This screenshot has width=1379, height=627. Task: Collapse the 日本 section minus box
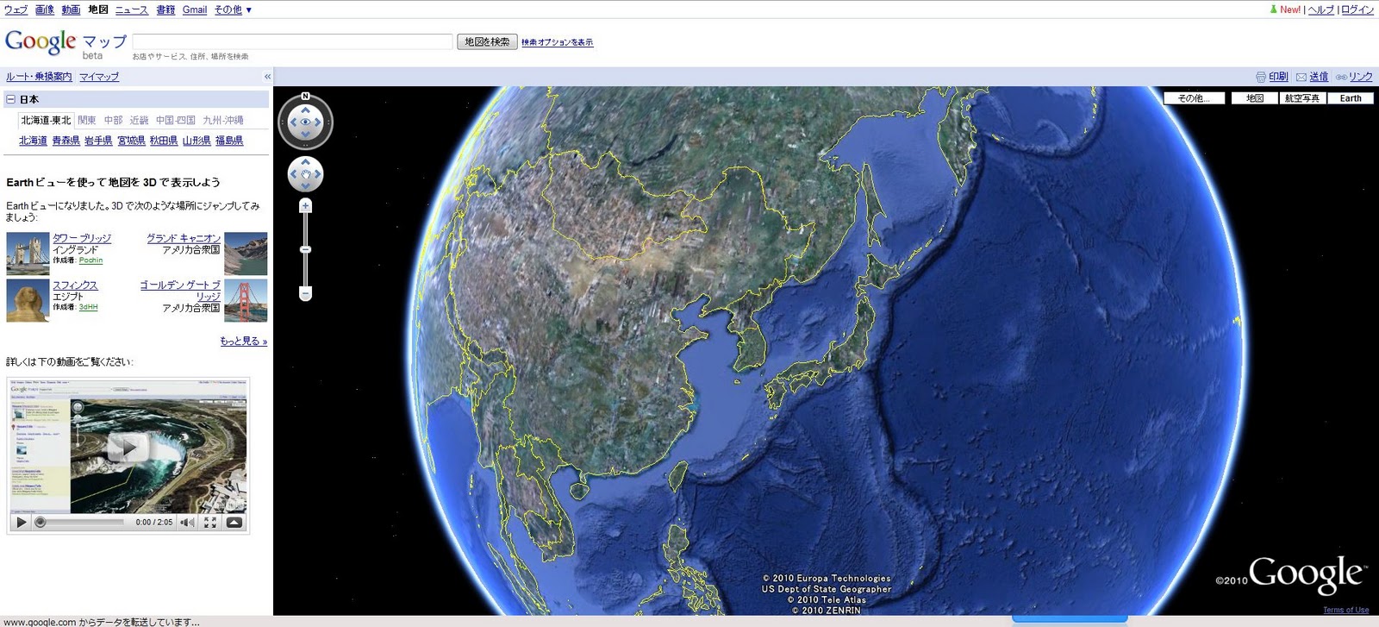(x=11, y=99)
